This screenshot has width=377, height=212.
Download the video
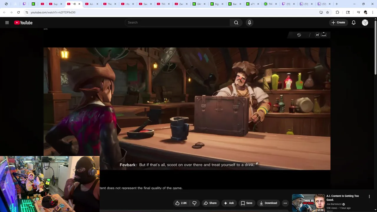coord(268,203)
